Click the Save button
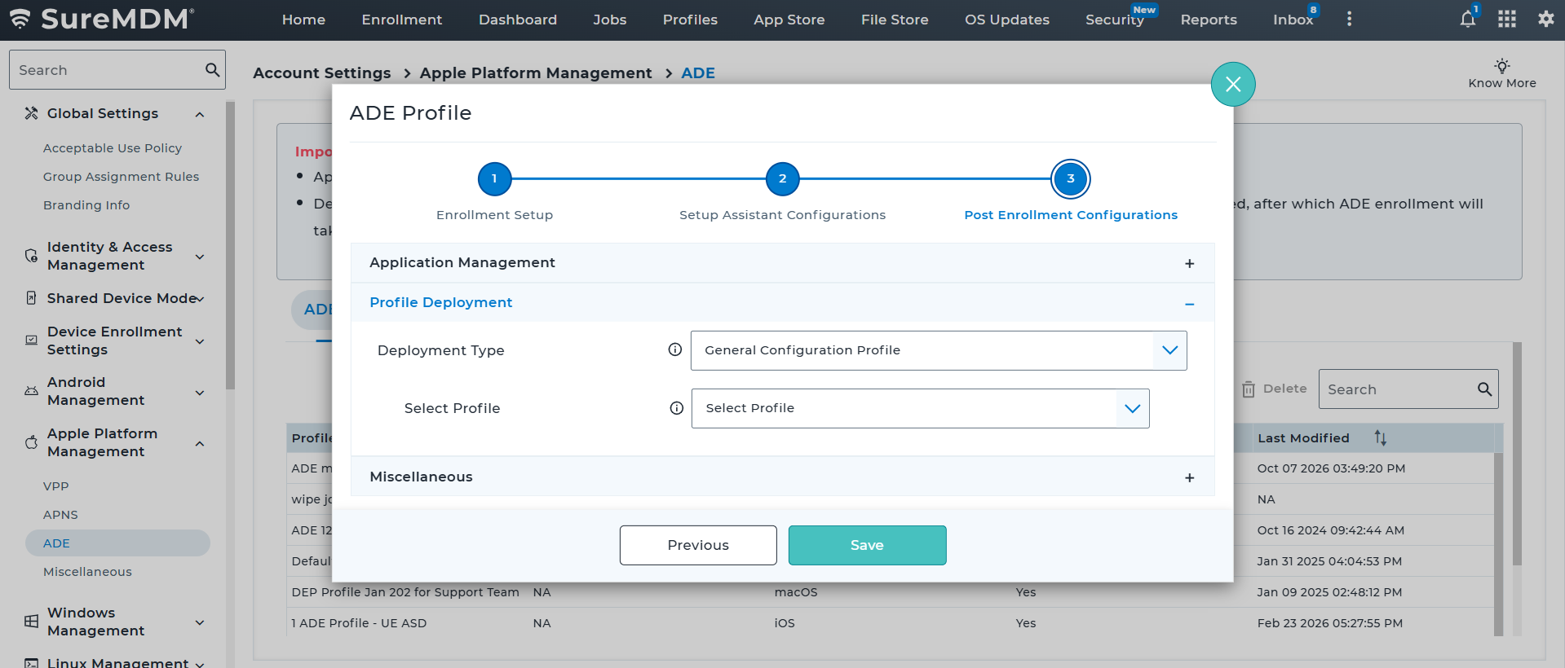1565x668 pixels. 867,545
